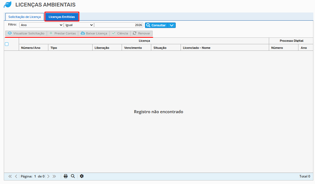Sort by the Vencimento column header
Screen dimensions: 315x184
(136, 47)
